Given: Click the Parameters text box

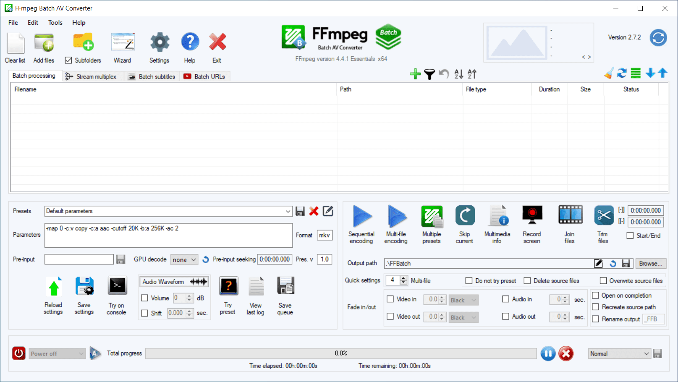Looking at the screenshot, I should [168, 235].
